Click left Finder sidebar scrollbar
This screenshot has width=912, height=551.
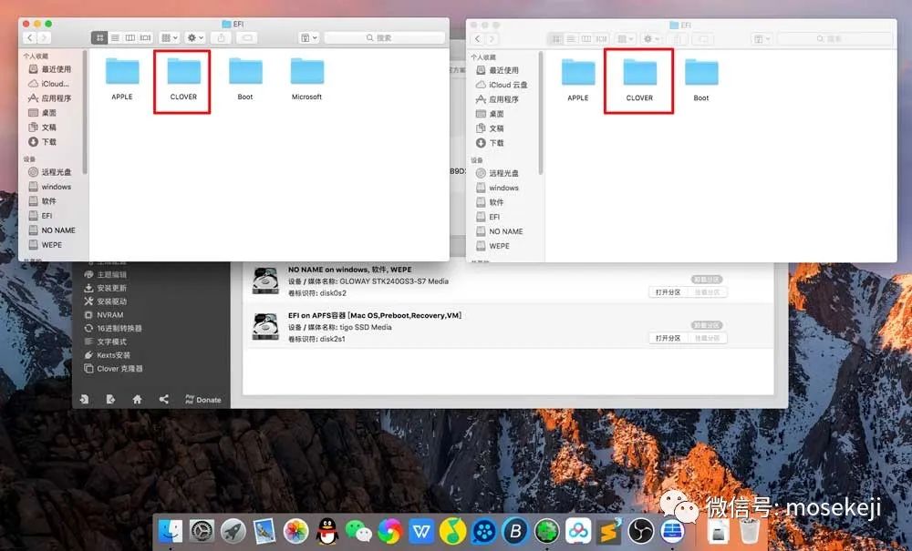click(85, 113)
